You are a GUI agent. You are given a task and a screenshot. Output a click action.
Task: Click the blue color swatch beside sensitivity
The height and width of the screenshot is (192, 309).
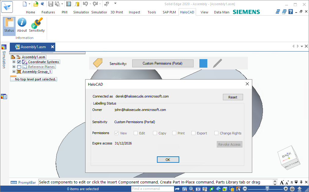click(203, 63)
